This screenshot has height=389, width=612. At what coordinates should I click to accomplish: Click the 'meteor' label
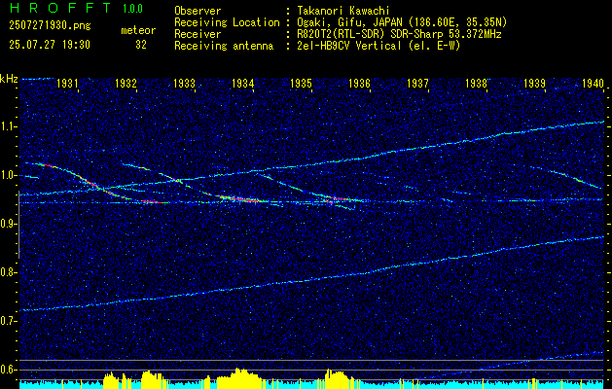click(138, 30)
